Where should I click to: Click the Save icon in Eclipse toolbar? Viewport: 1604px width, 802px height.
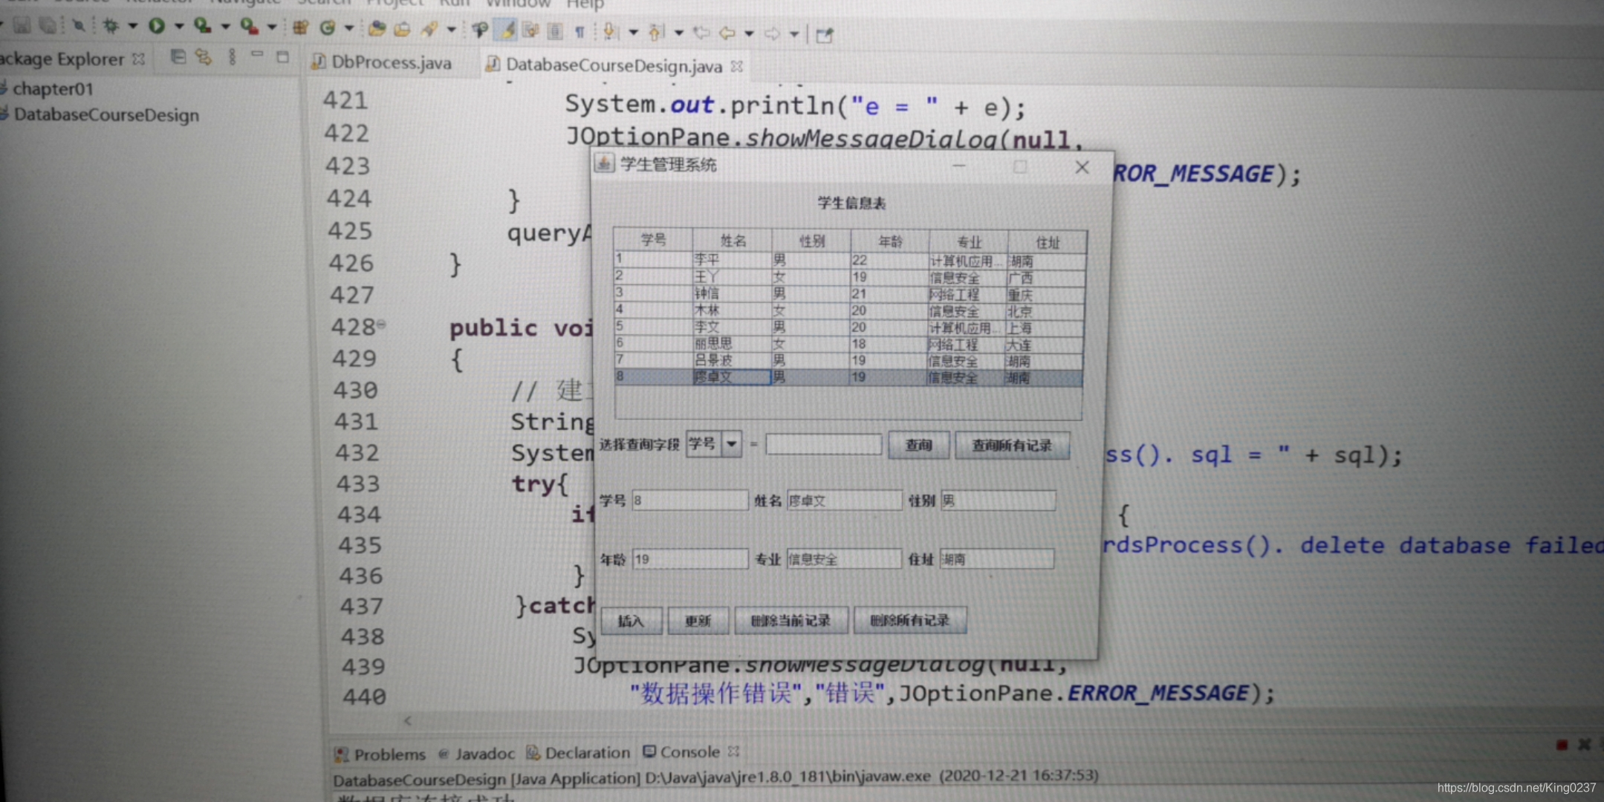[x=22, y=25]
